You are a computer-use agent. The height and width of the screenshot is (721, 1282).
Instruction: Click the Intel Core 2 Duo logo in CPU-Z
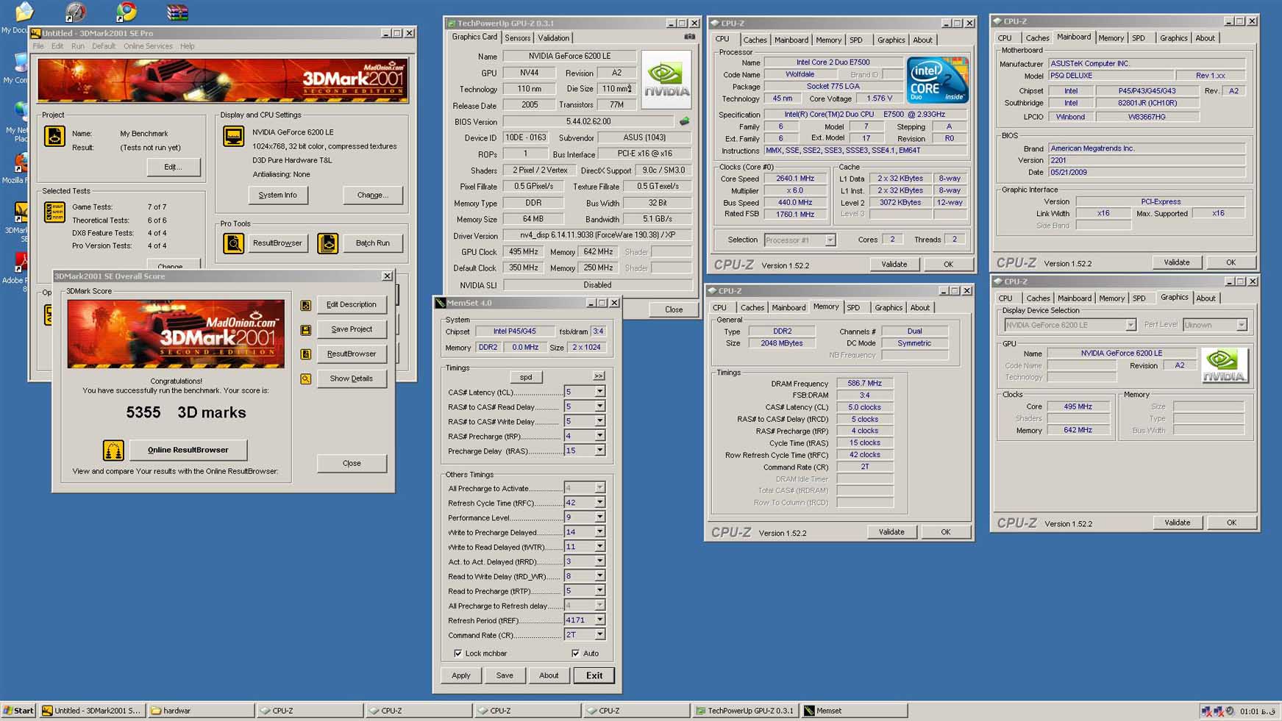[x=937, y=79]
